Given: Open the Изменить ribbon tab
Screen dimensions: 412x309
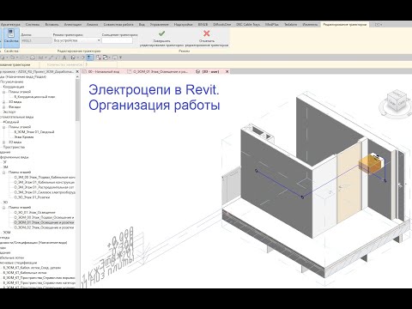Looking at the screenshot, I should [x=310, y=25].
